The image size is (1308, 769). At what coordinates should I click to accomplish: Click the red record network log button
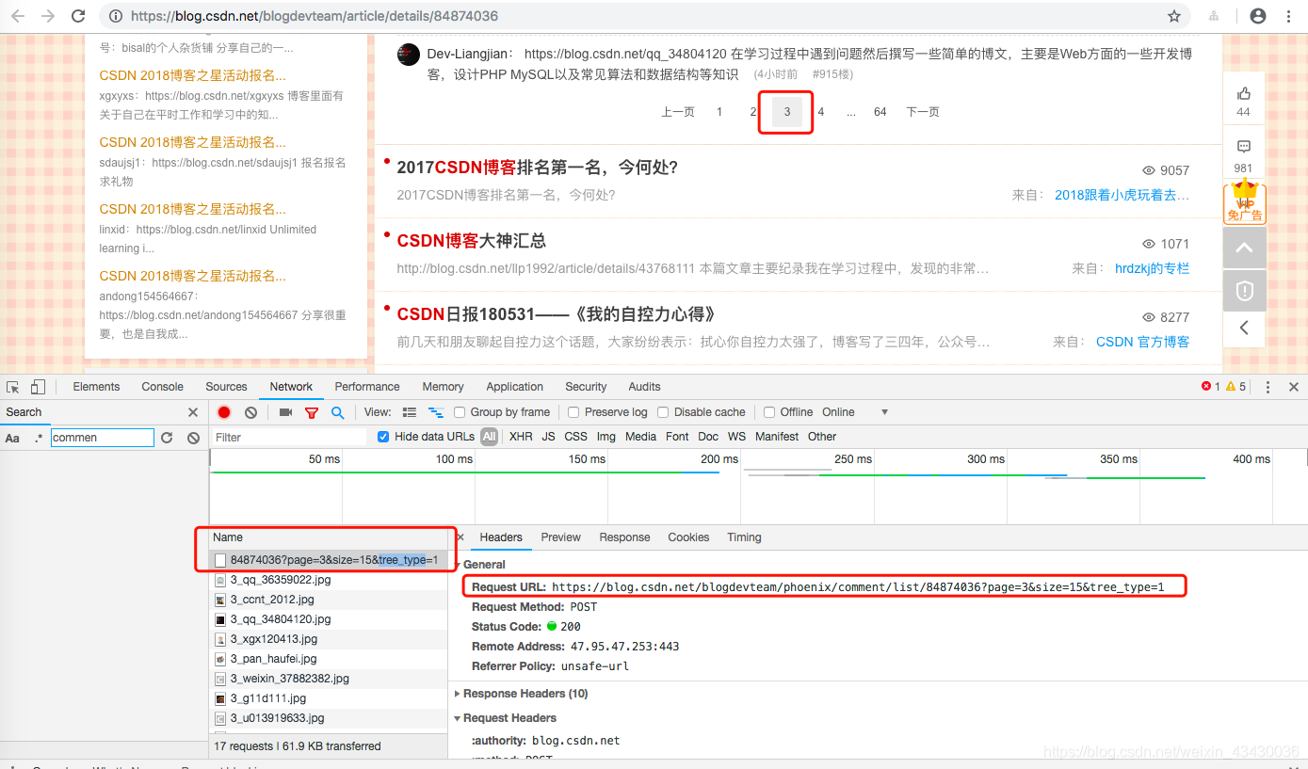pyautogui.click(x=224, y=412)
